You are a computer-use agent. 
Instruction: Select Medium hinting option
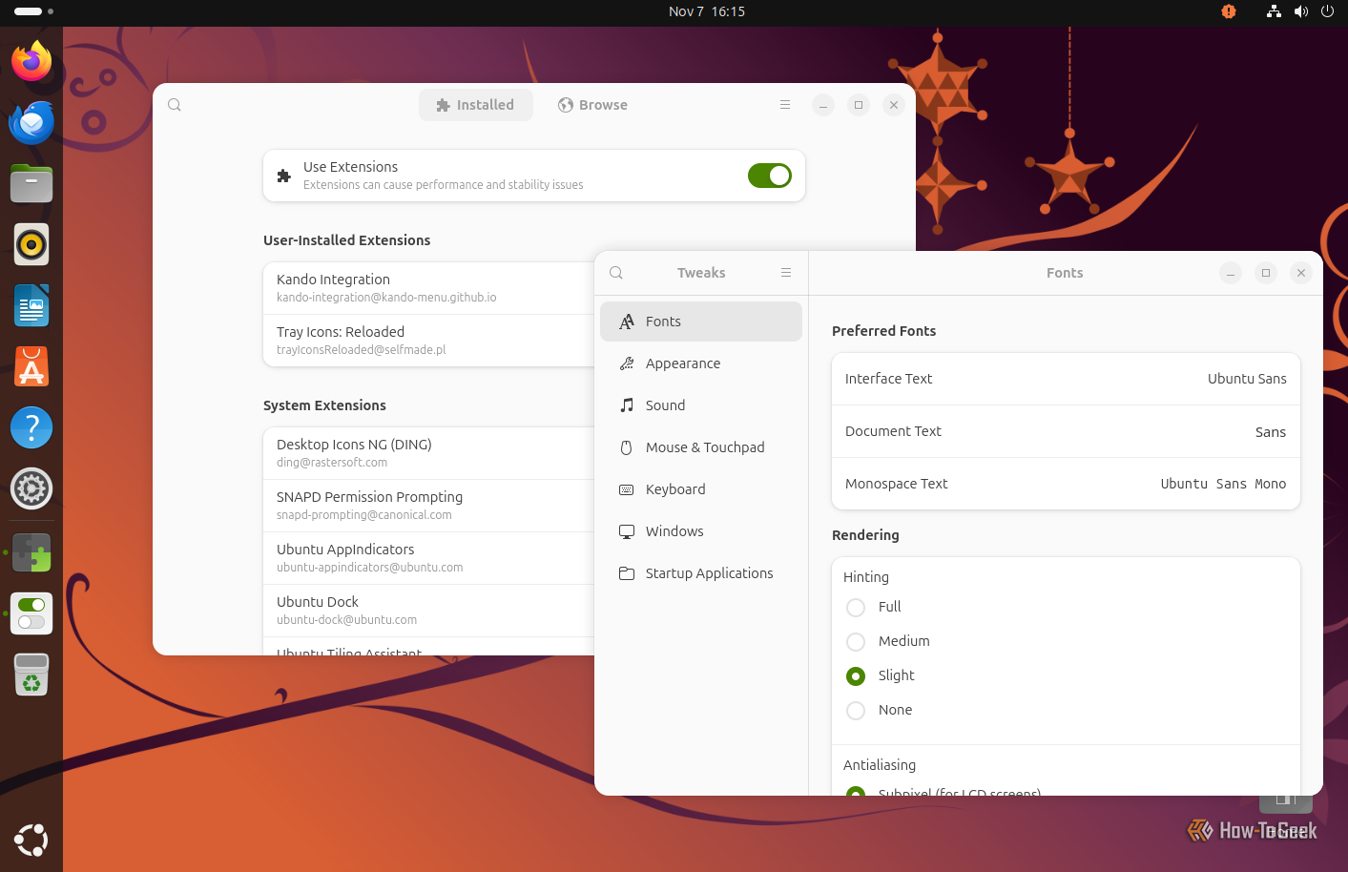[x=856, y=642]
